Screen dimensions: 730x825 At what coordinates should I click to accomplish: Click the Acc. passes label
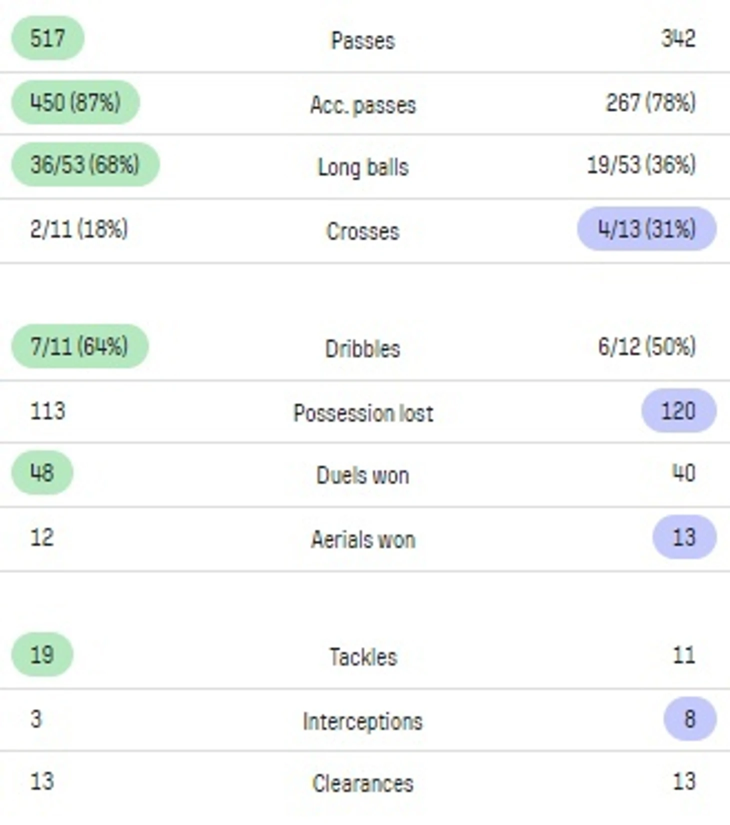(363, 105)
